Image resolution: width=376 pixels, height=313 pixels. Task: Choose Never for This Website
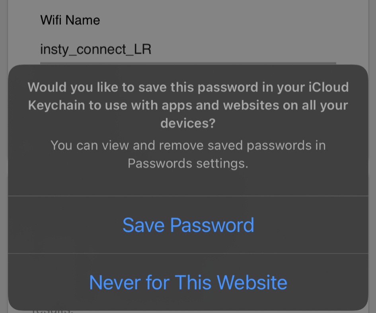(x=188, y=282)
